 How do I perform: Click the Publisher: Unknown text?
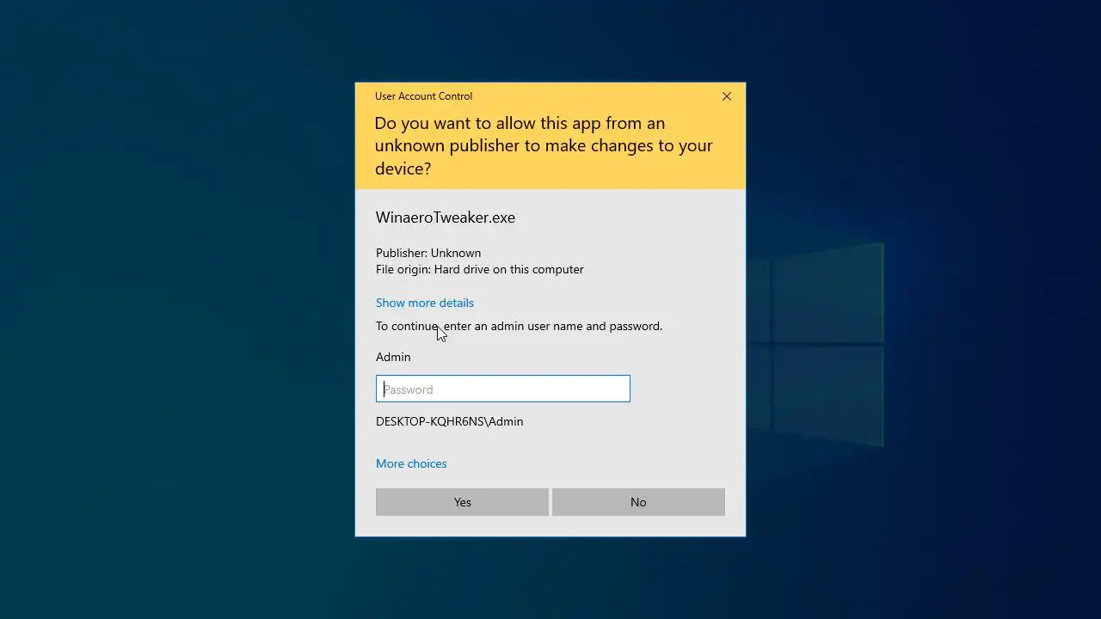click(428, 253)
